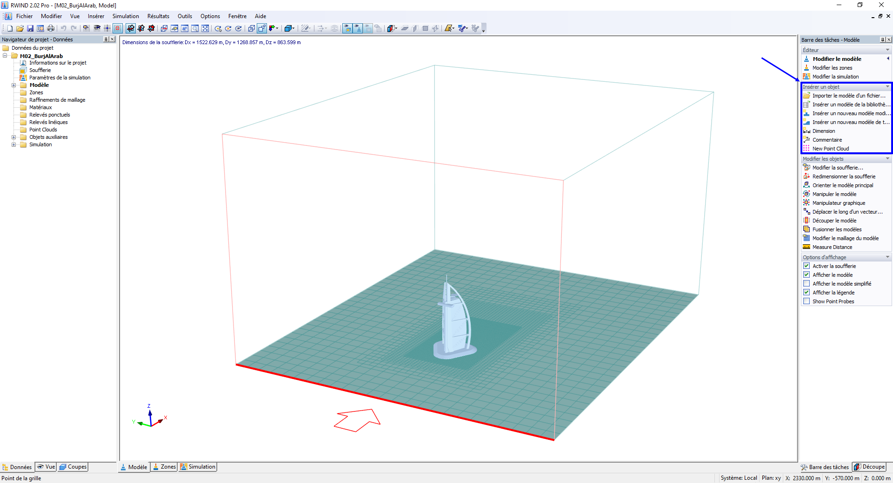
Task: Click the Fusionner les modèles icon
Action: coord(806,229)
